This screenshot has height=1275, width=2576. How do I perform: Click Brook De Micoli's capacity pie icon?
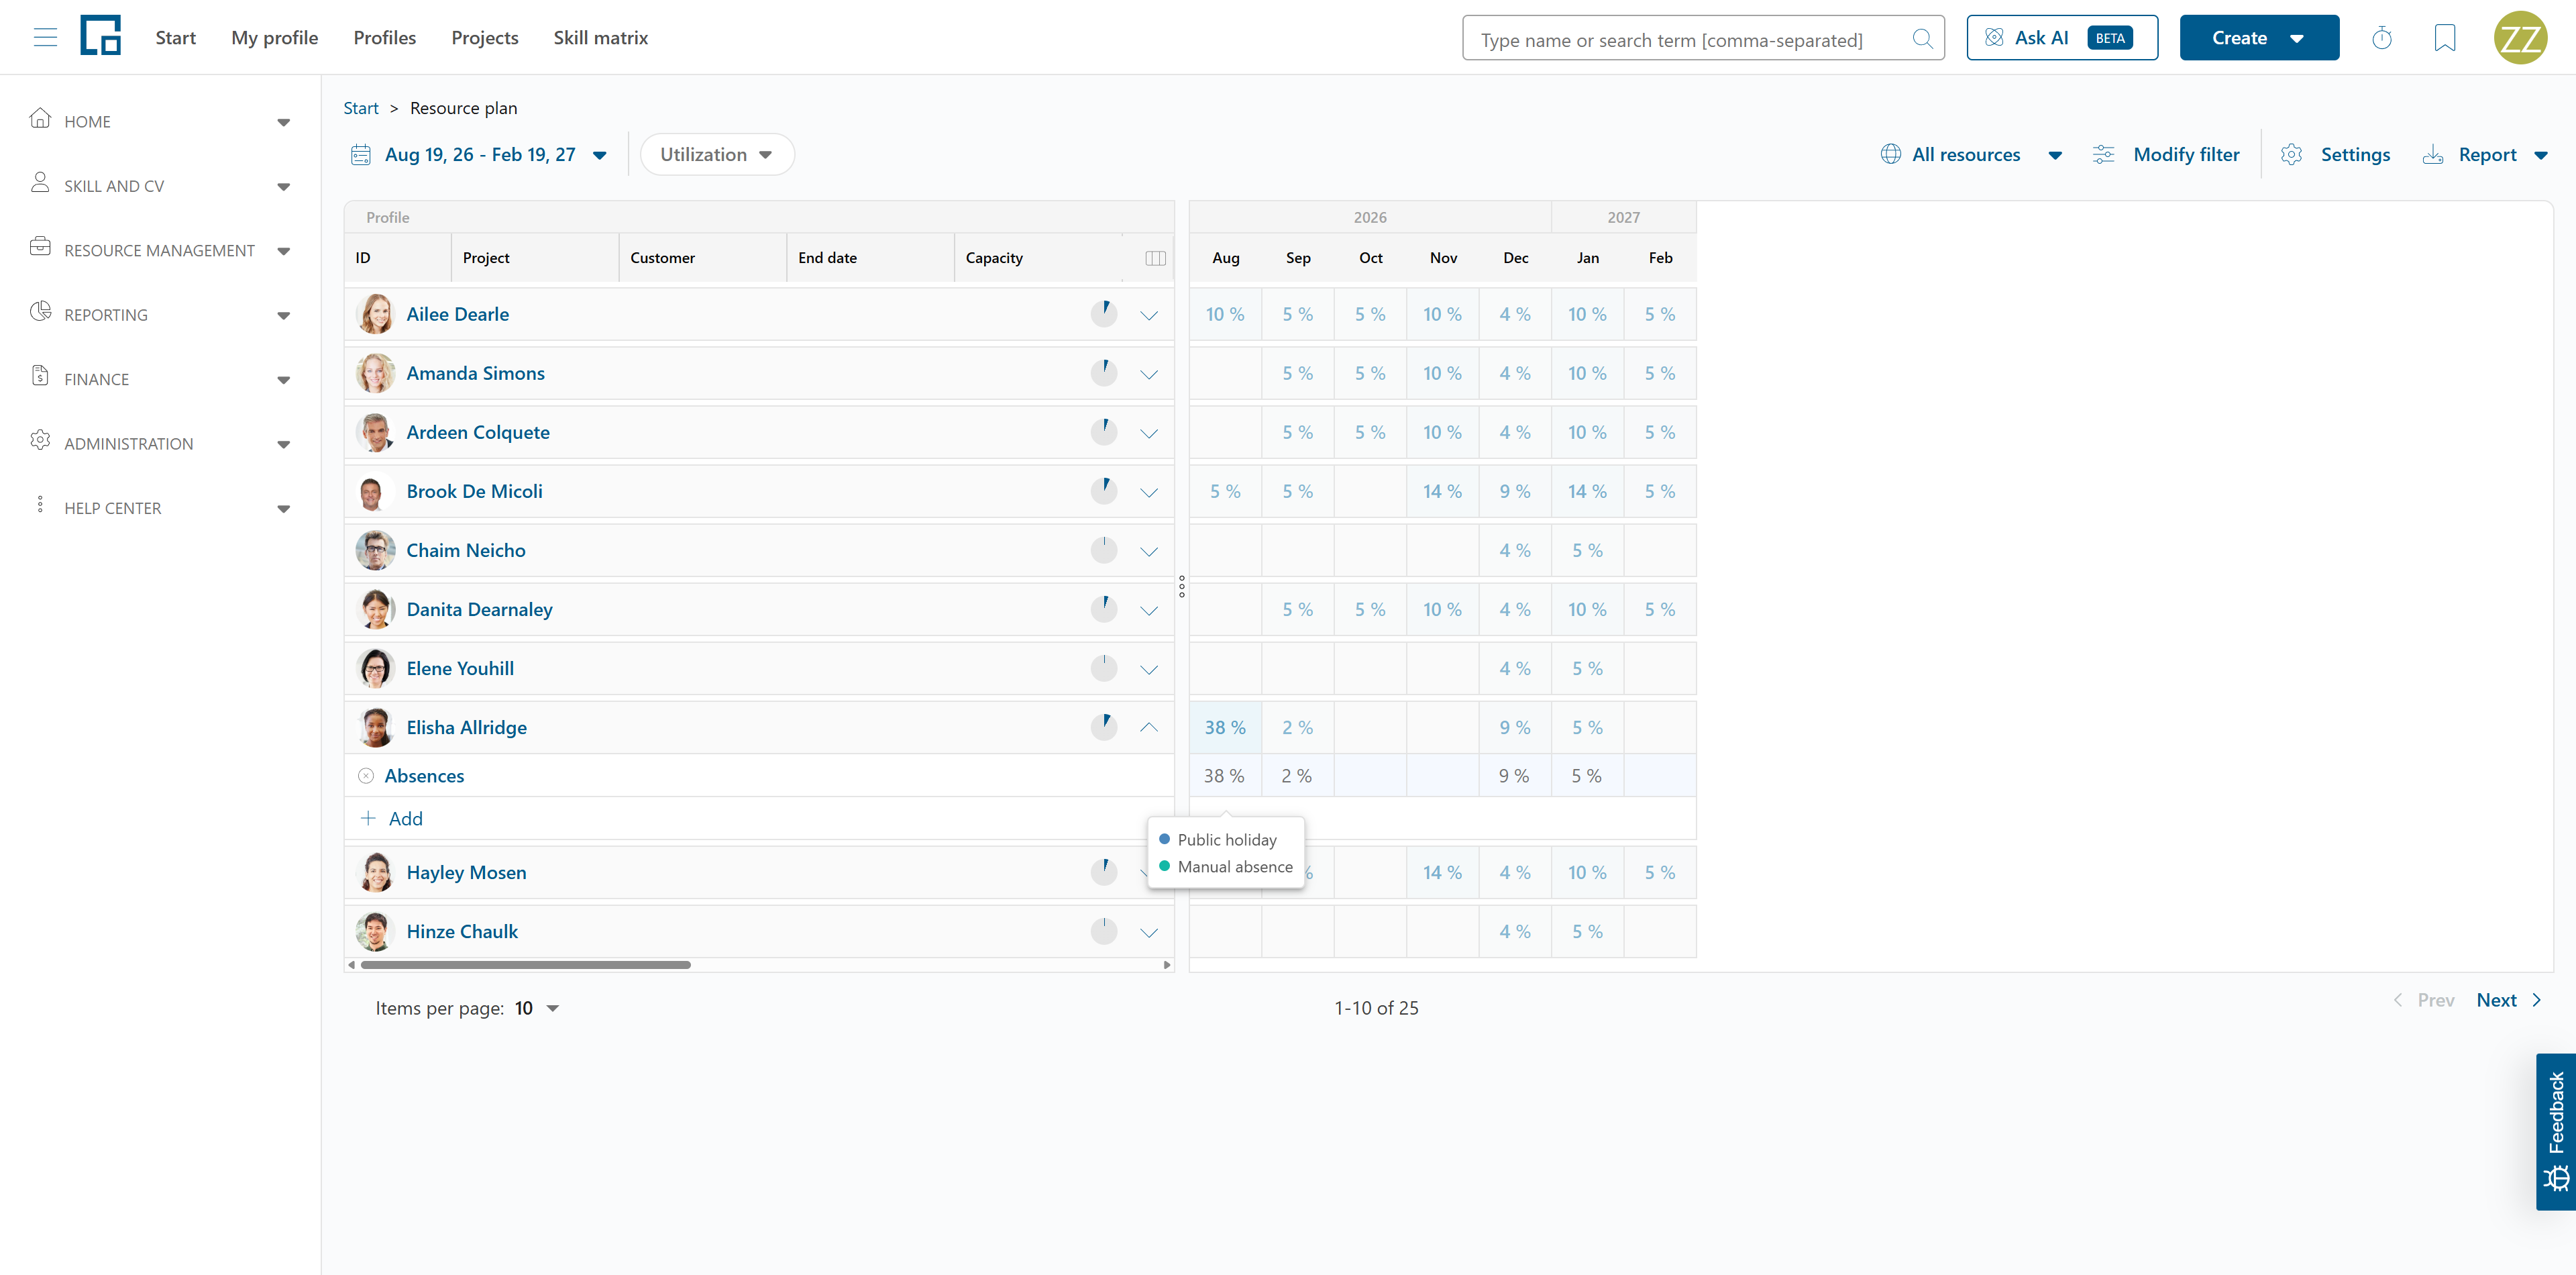pyautogui.click(x=1103, y=491)
